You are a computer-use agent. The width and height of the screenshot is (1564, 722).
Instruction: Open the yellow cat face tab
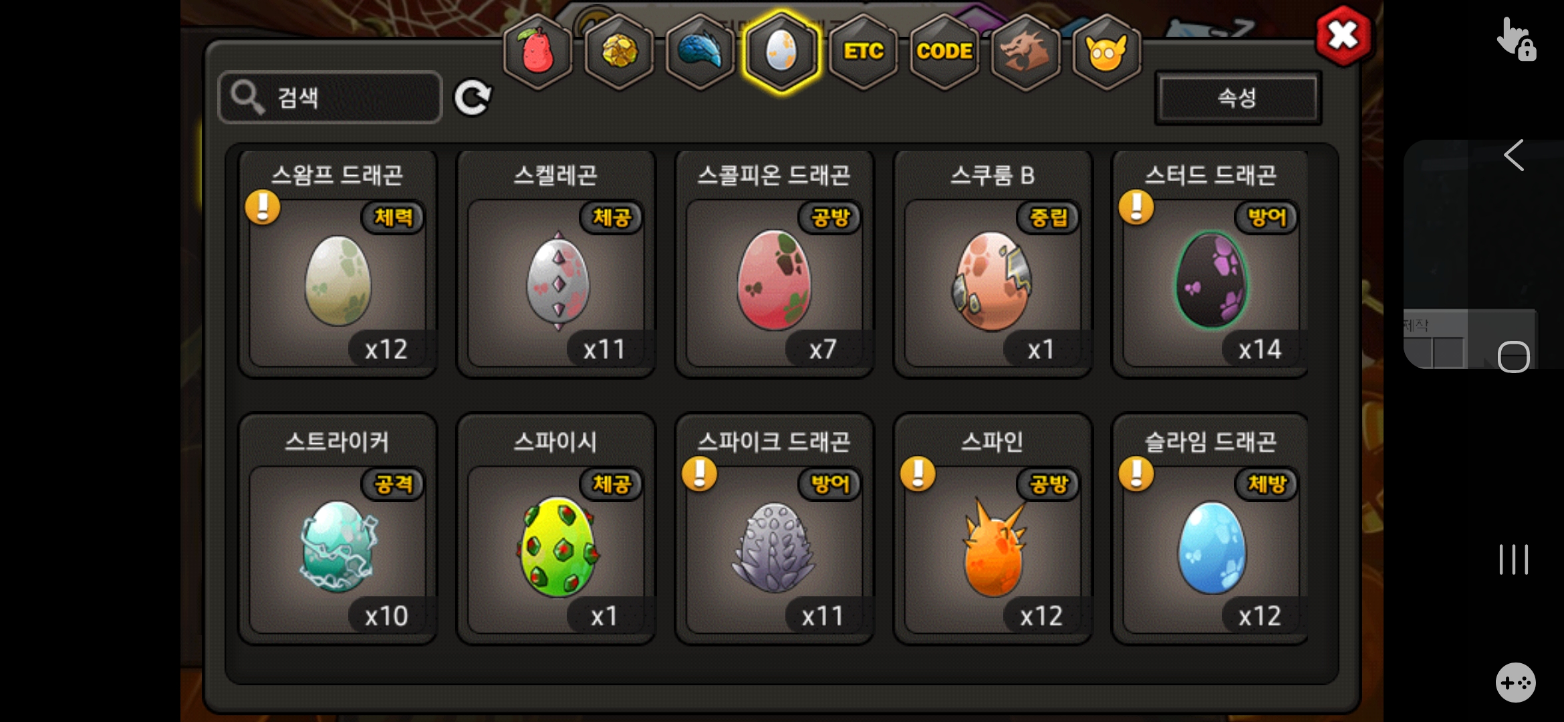pos(1106,51)
